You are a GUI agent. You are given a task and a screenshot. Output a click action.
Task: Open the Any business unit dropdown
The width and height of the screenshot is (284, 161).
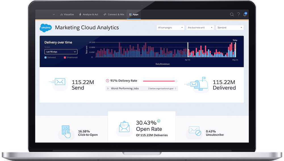[200, 28]
